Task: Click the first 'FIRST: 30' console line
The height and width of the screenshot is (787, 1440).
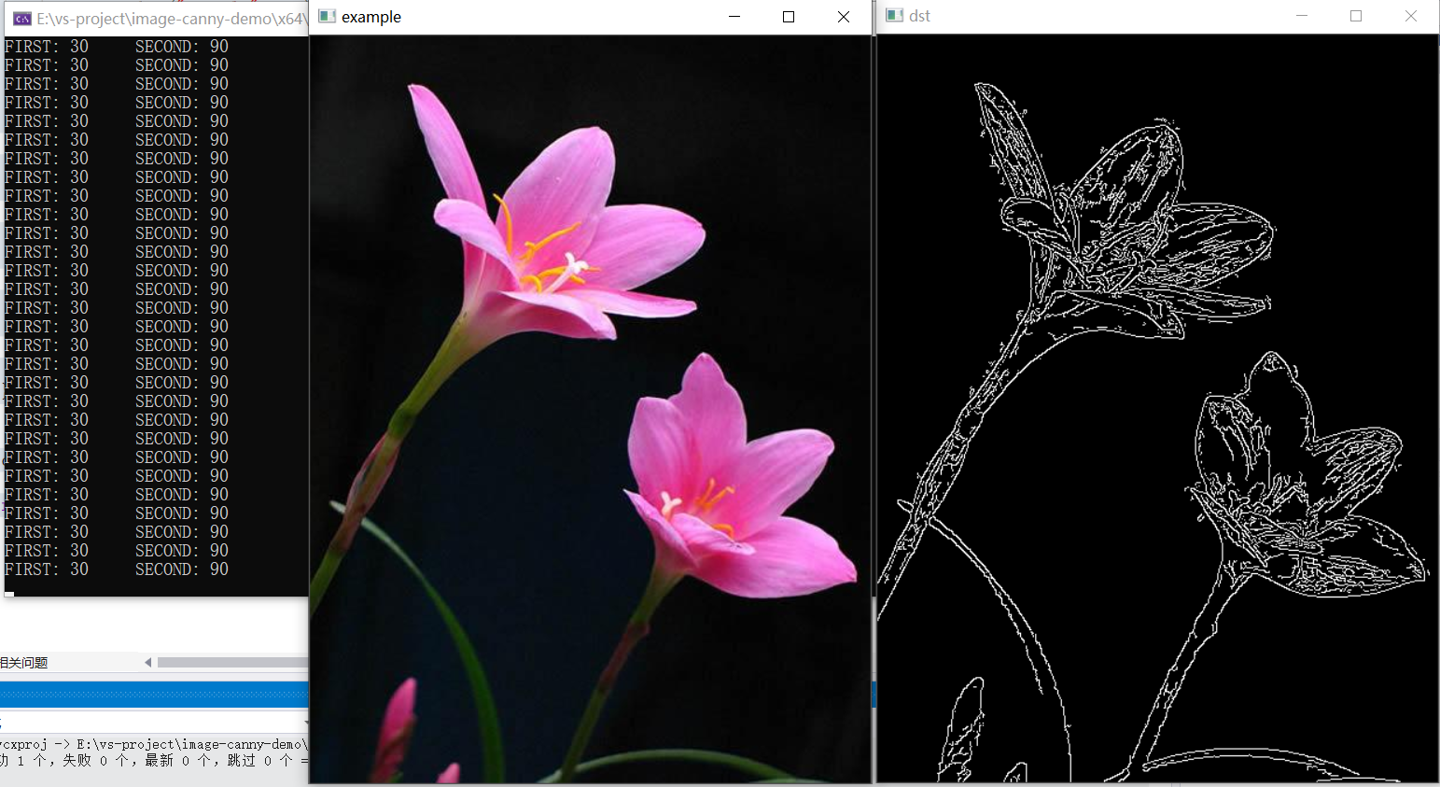Action: pos(47,46)
